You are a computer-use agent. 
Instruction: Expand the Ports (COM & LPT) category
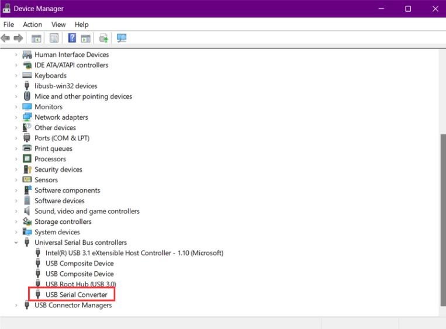pyautogui.click(x=16, y=138)
